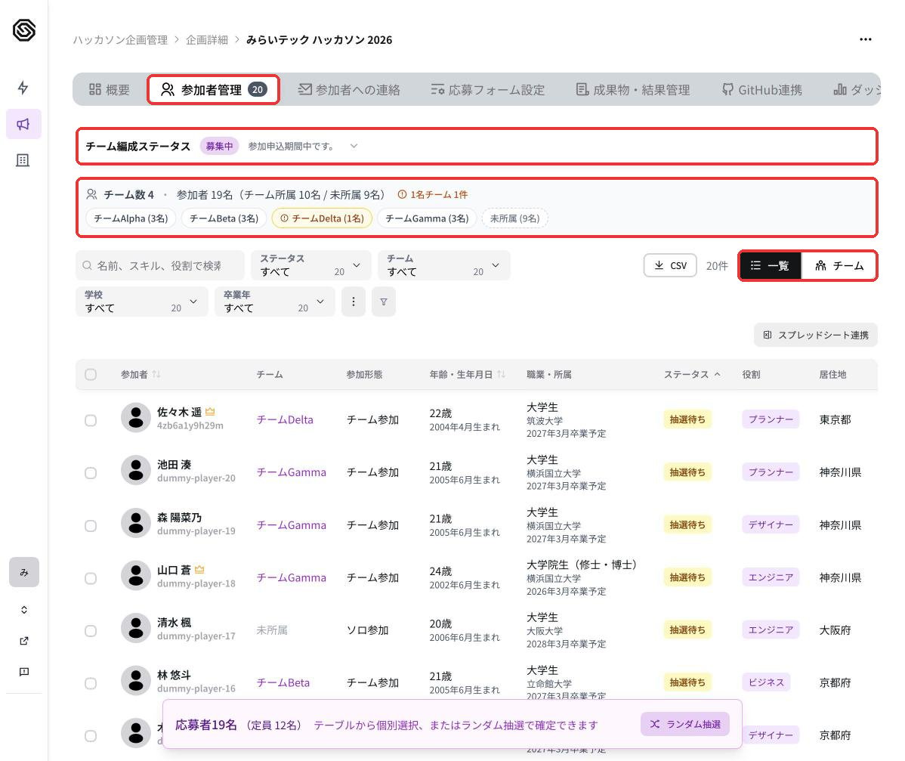Click 抽選待ち status badge for 清水 楓
Image resolution: width=905 pixels, height=761 pixels.
[687, 630]
